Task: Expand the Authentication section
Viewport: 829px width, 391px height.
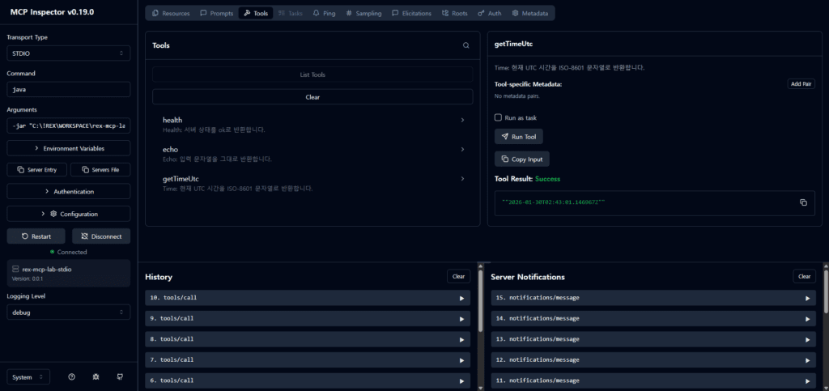Action: point(68,192)
